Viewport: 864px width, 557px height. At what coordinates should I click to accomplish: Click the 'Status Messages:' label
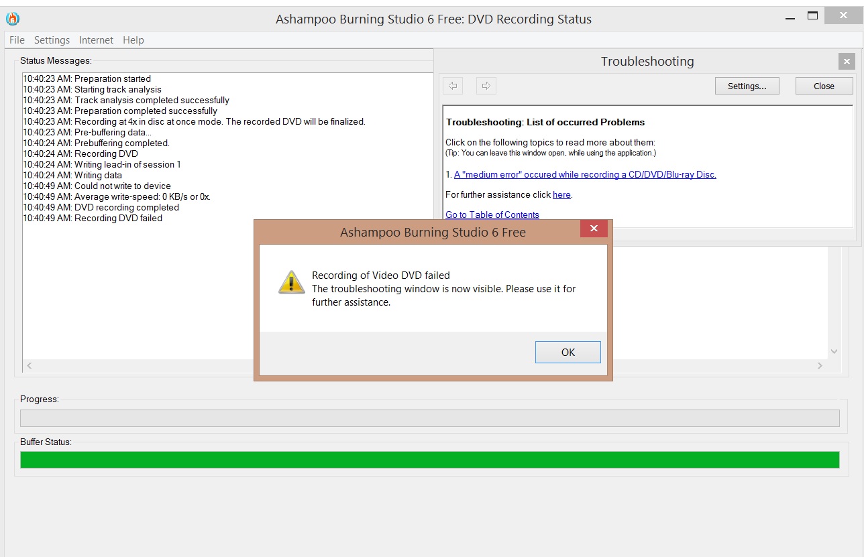[56, 60]
